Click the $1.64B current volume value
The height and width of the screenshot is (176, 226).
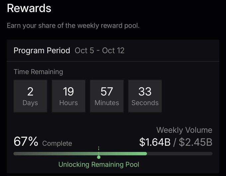[155, 142]
